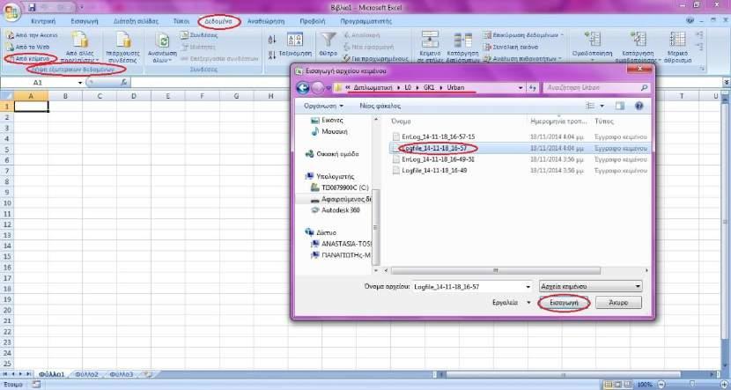Click the fx insert function button
The height and width of the screenshot is (390, 731).
(x=123, y=82)
